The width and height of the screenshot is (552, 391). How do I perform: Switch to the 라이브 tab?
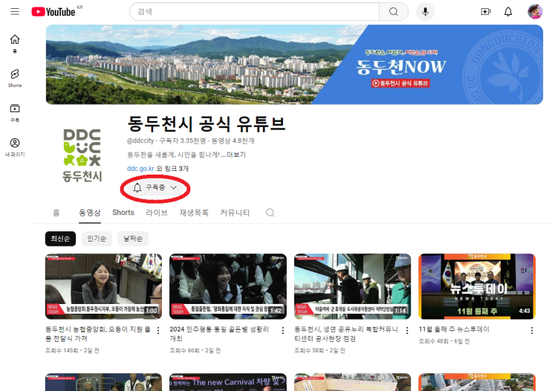[x=157, y=213]
